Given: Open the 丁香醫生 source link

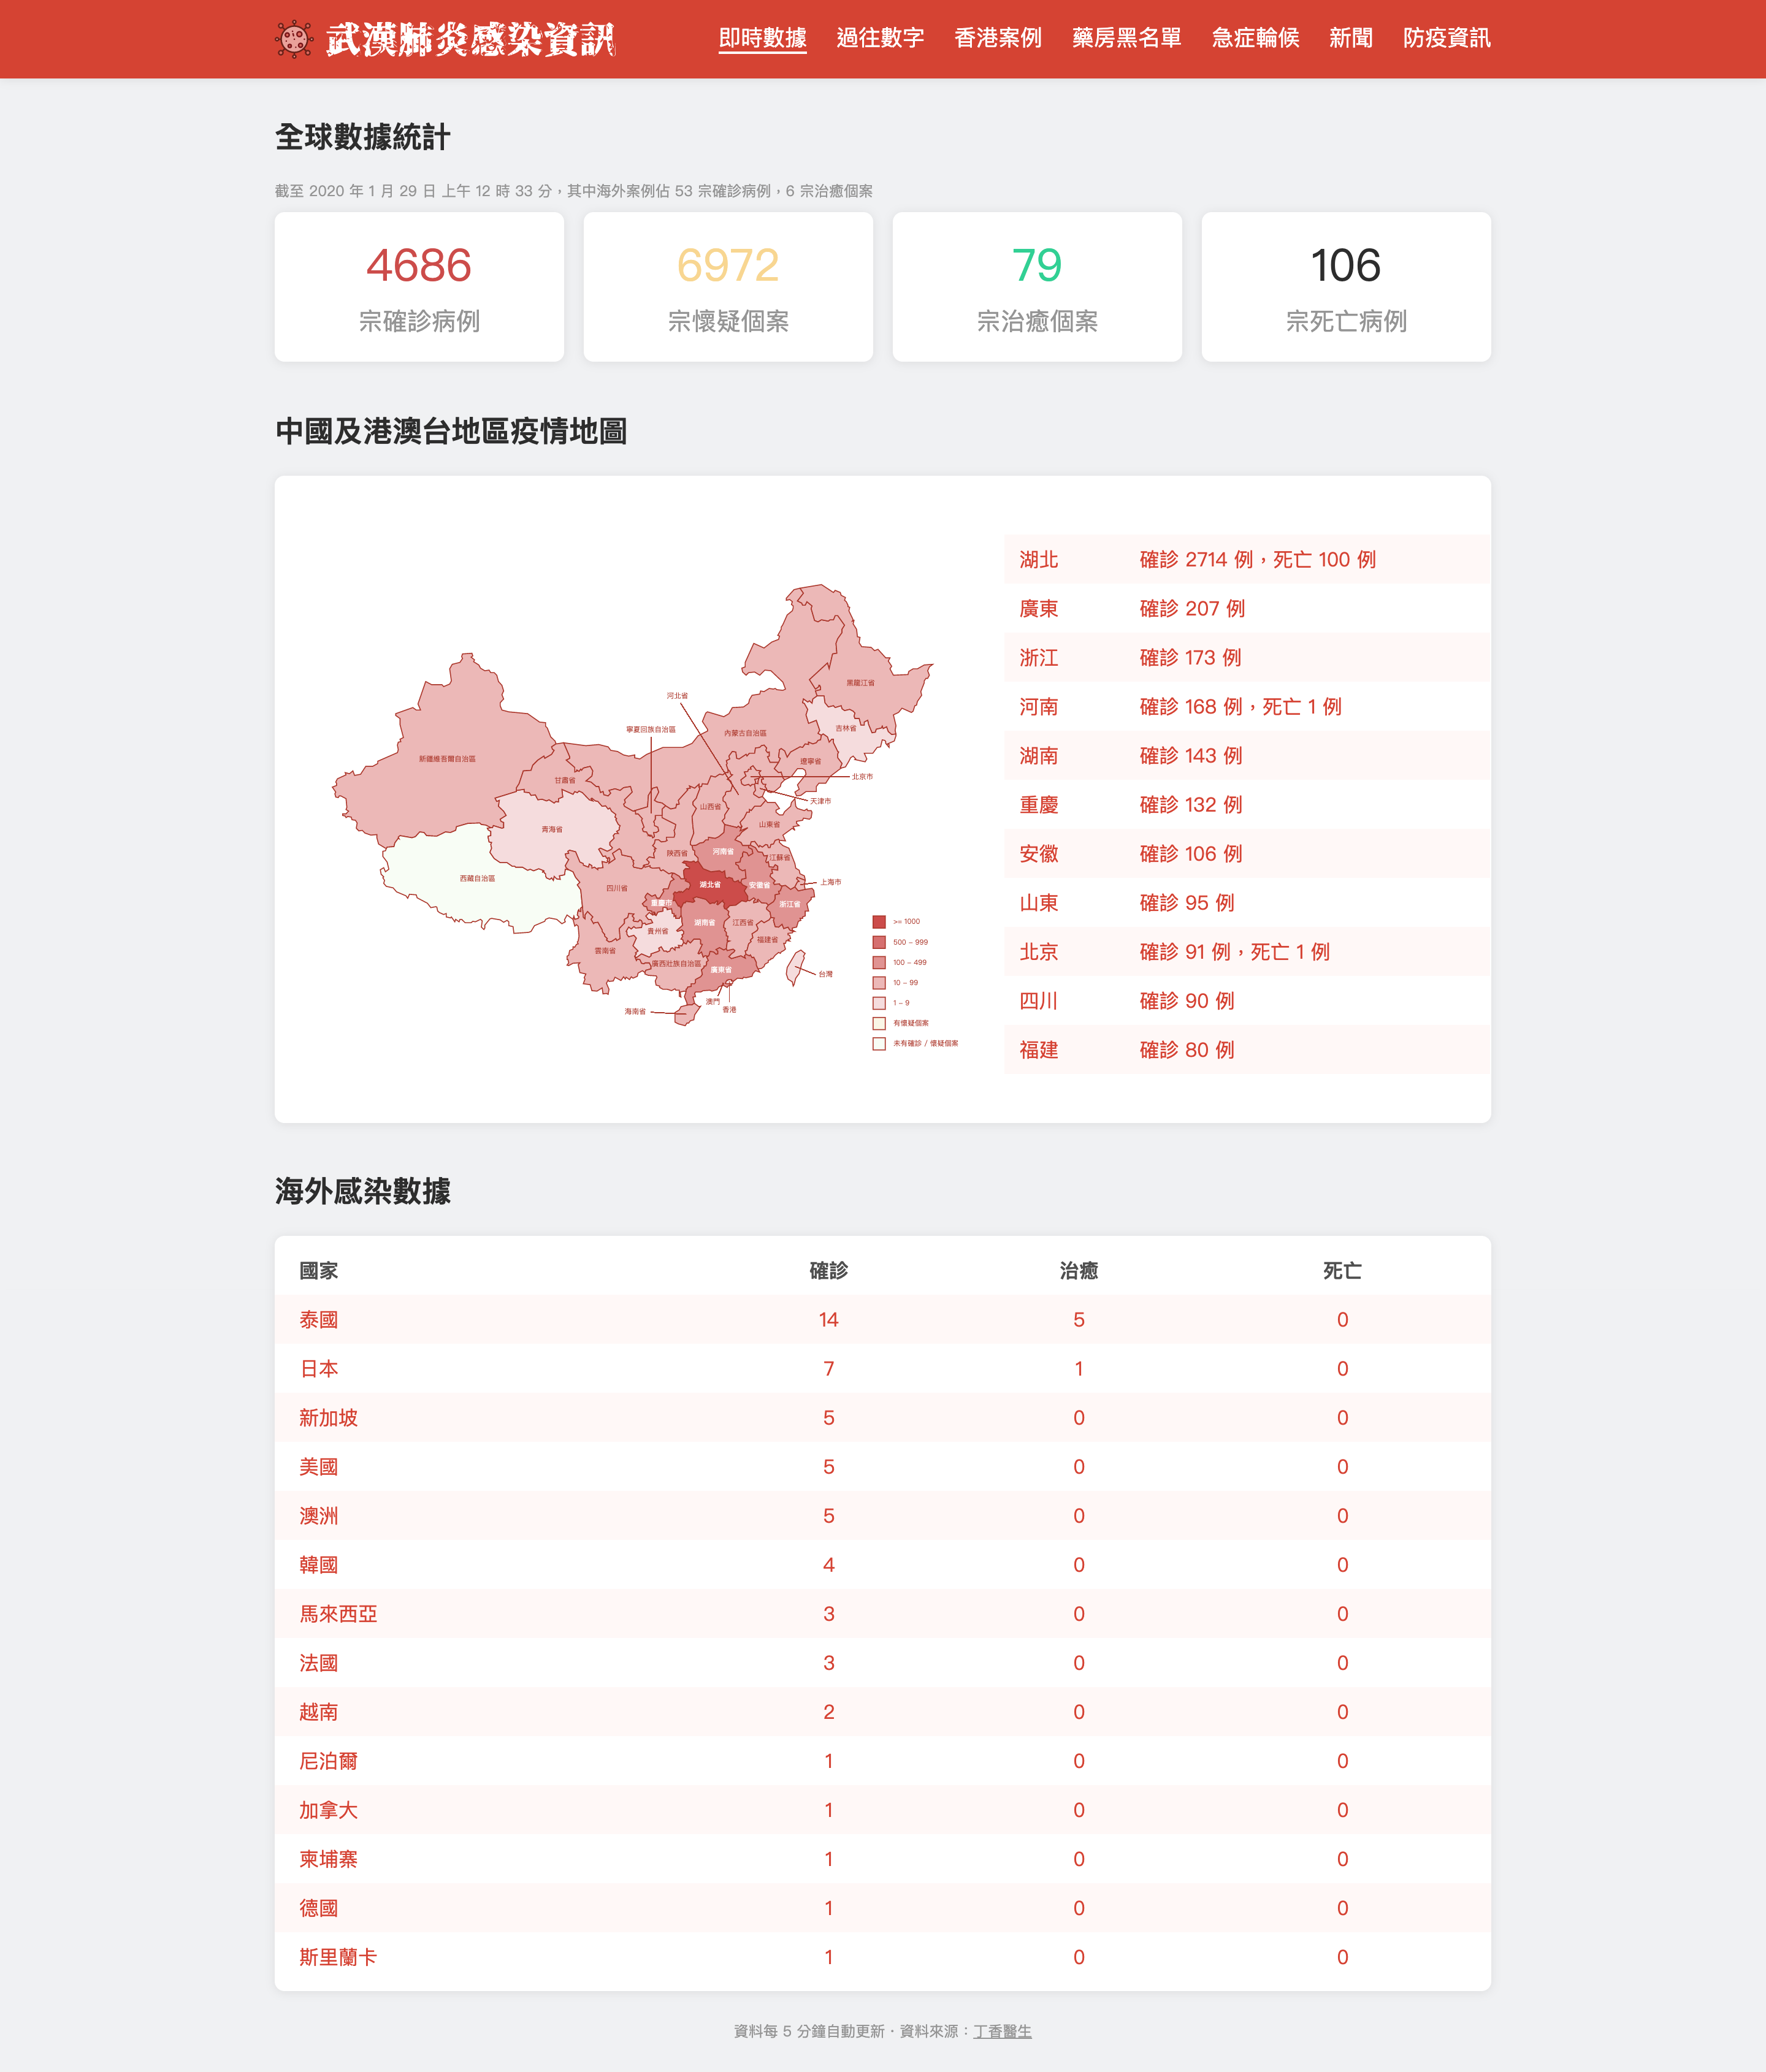Looking at the screenshot, I should [x=1003, y=2031].
